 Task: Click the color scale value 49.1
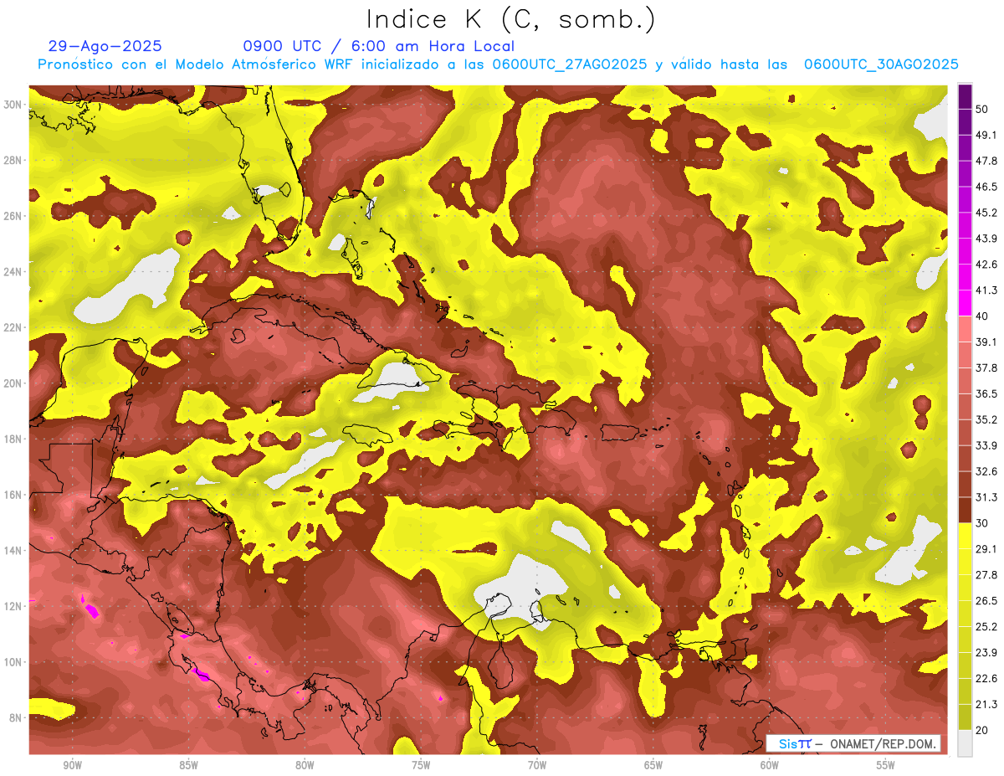point(986,135)
